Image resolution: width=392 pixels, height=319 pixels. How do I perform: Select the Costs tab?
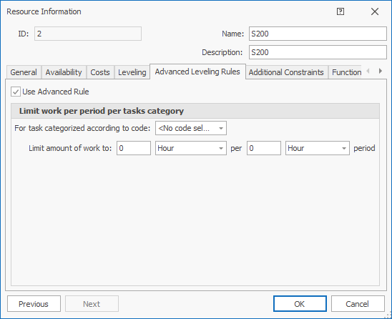point(100,72)
